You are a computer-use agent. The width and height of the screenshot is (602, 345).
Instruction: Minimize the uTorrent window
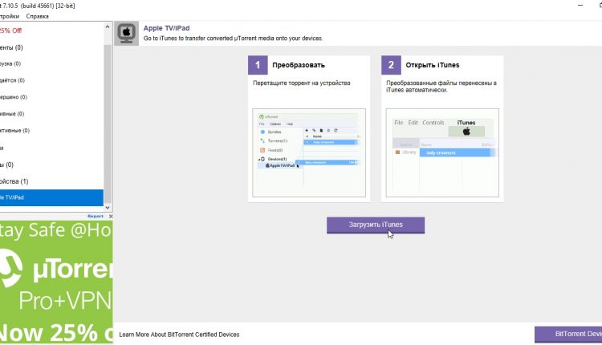580,6
